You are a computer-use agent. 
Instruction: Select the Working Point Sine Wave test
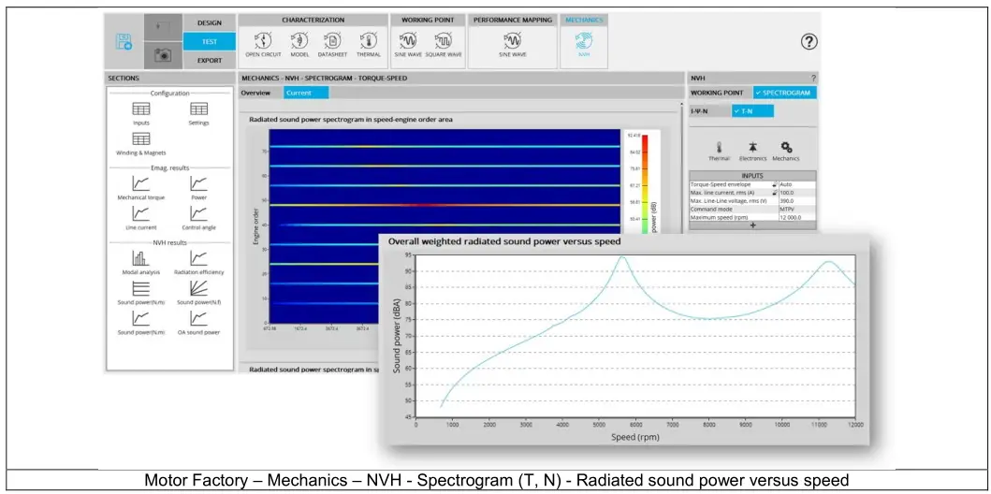pyautogui.click(x=408, y=45)
